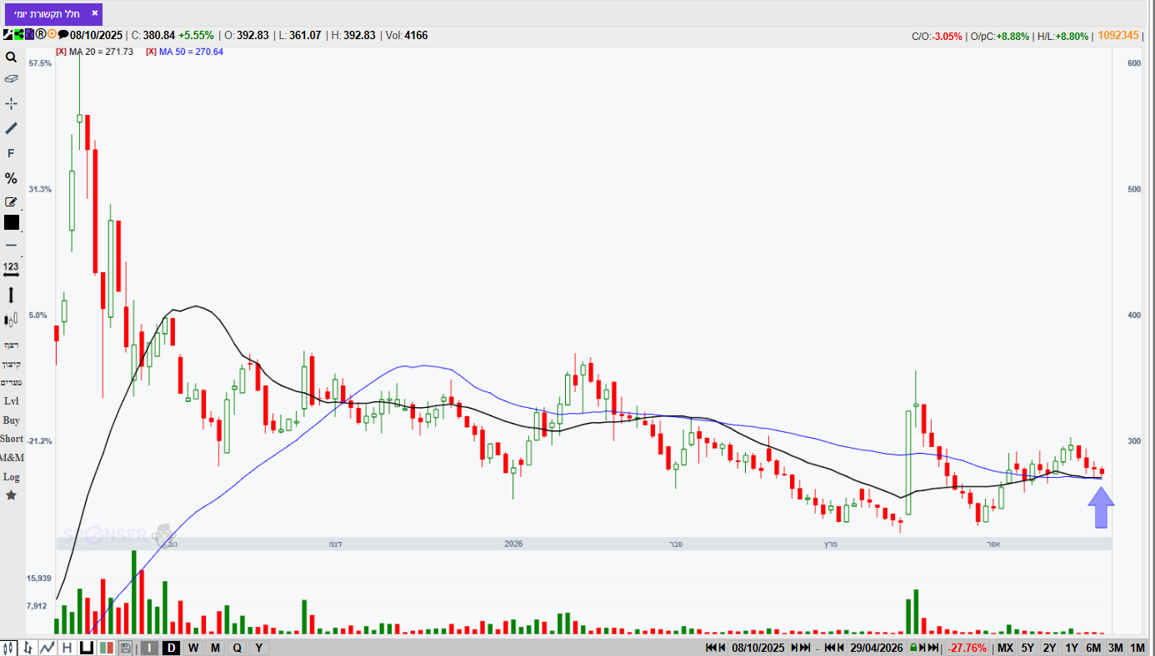Select the weekly 'W' timeframe
1155x656 pixels.
pos(193,648)
